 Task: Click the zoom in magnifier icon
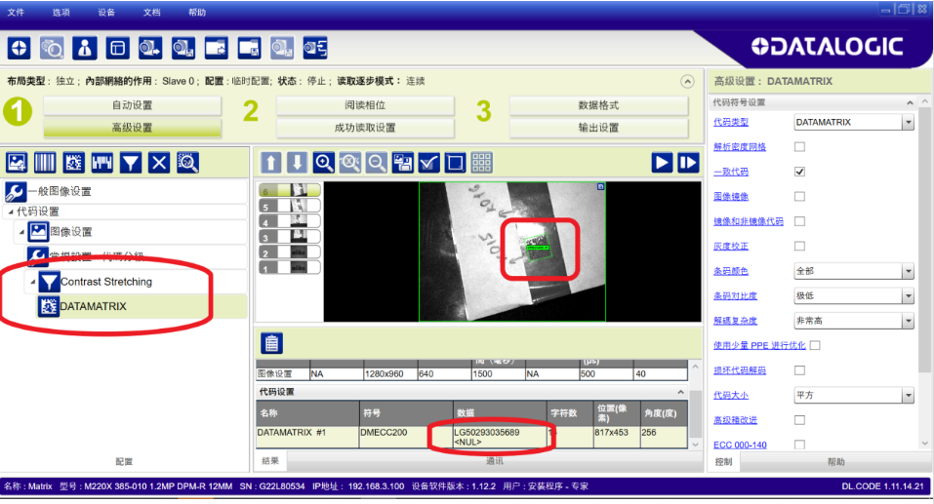[x=324, y=163]
